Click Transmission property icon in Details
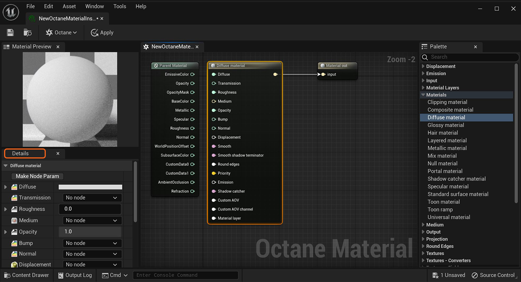 tap(15, 198)
